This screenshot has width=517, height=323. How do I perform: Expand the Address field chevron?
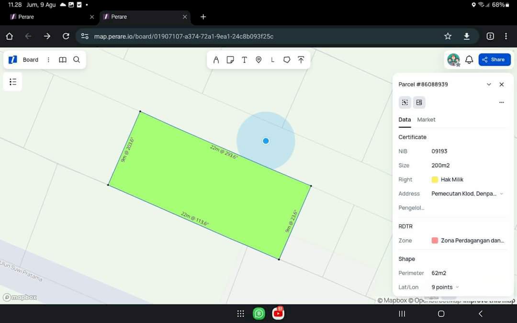click(x=501, y=194)
